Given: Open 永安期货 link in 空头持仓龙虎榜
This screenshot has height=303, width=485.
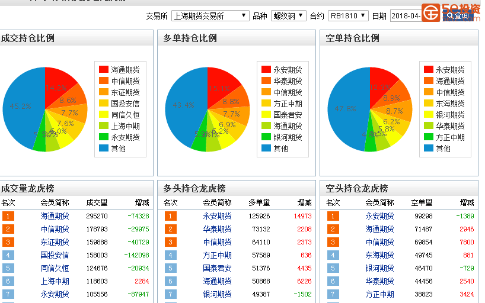Looking at the screenshot, I should point(379,216).
